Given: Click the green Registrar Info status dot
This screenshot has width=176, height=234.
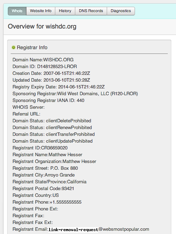Looking at the screenshot, I should tap(14, 47).
